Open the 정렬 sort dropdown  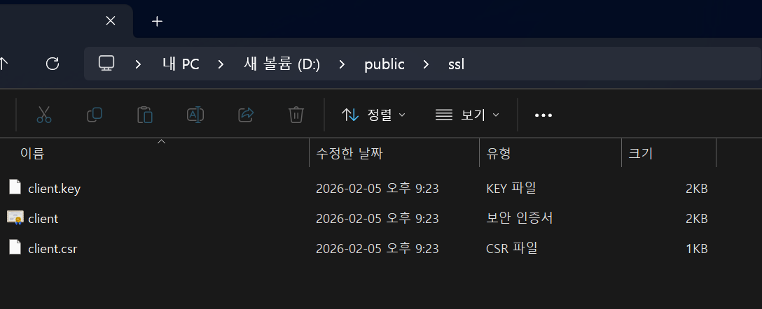[x=373, y=115]
